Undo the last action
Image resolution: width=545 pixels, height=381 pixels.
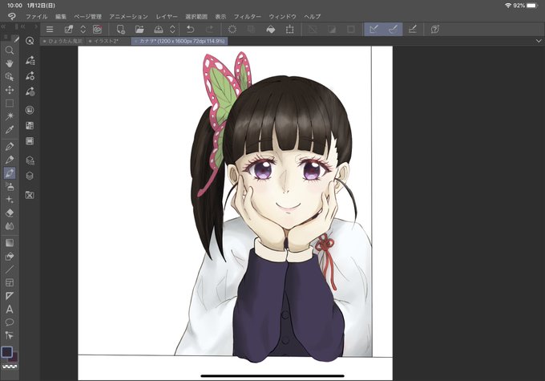click(190, 29)
